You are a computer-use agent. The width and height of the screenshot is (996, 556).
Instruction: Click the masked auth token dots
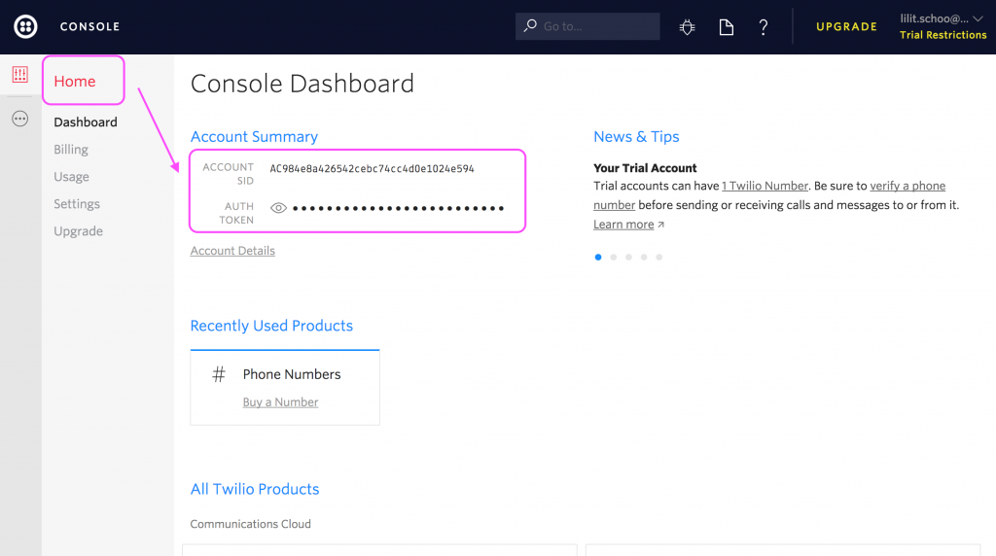pos(398,208)
